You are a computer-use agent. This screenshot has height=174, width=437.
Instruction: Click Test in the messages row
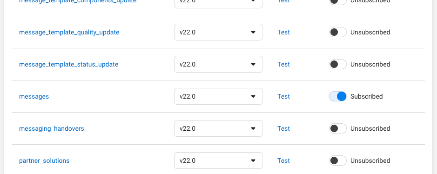tap(284, 96)
